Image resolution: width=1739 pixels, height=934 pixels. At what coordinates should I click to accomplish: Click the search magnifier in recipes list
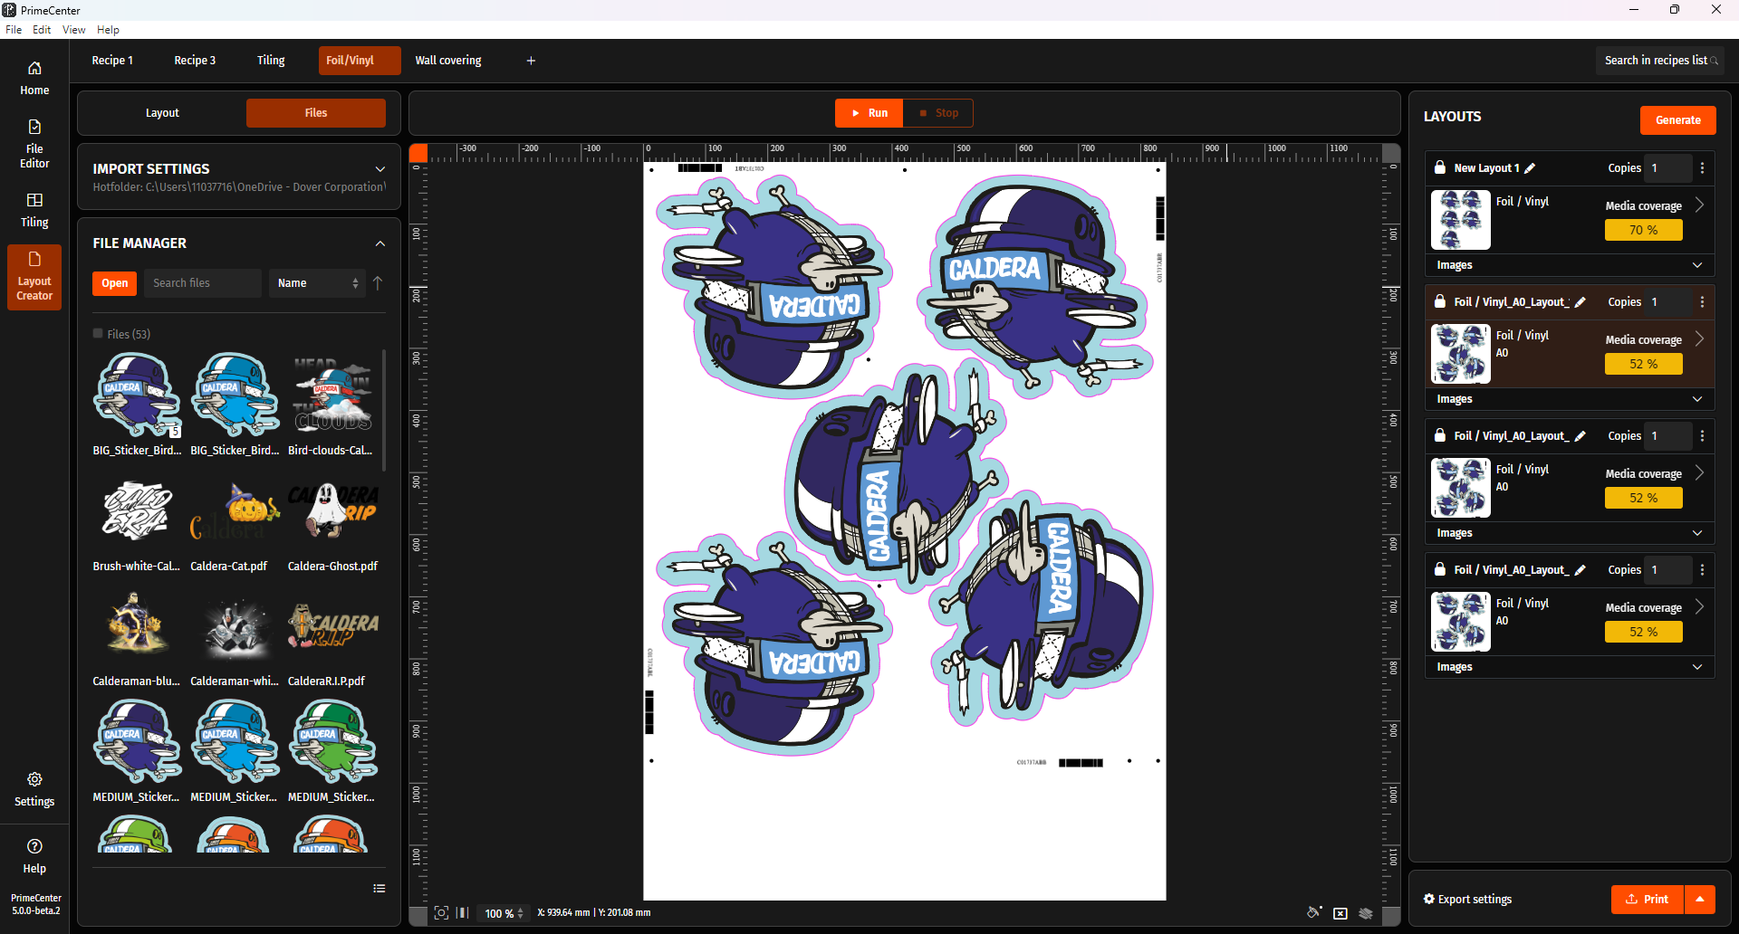(1714, 61)
